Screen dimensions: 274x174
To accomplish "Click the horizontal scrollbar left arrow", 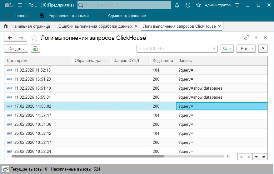I will [x=8, y=156].
